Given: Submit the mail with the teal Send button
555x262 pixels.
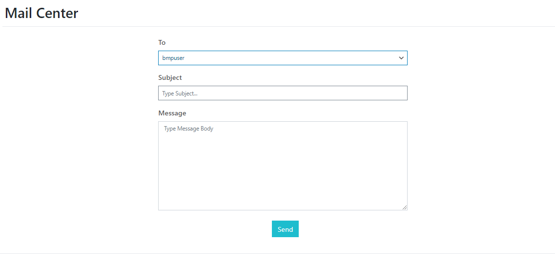Looking at the screenshot, I should point(285,229).
